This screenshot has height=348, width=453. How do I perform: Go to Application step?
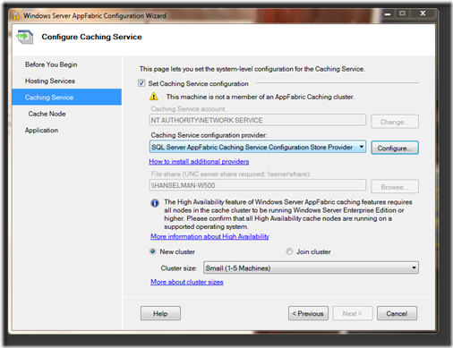(x=41, y=130)
